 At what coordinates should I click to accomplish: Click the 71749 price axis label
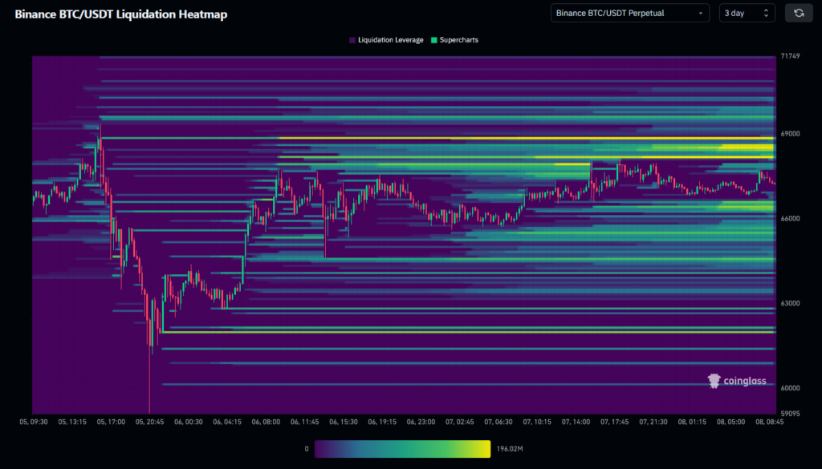[x=790, y=56]
